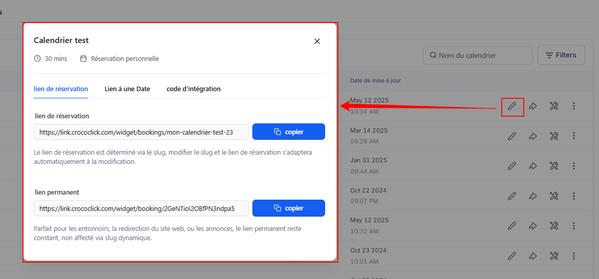
Task: Click the edit pencil in the 10:32 AM row
Action: 512,226
